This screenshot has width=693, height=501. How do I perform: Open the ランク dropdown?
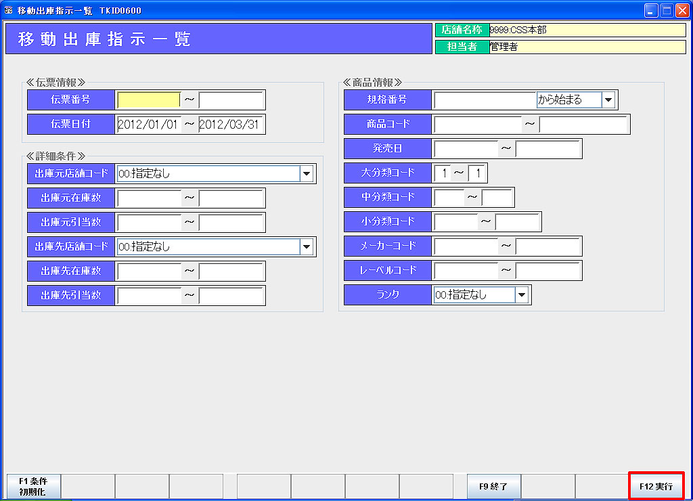pos(521,295)
